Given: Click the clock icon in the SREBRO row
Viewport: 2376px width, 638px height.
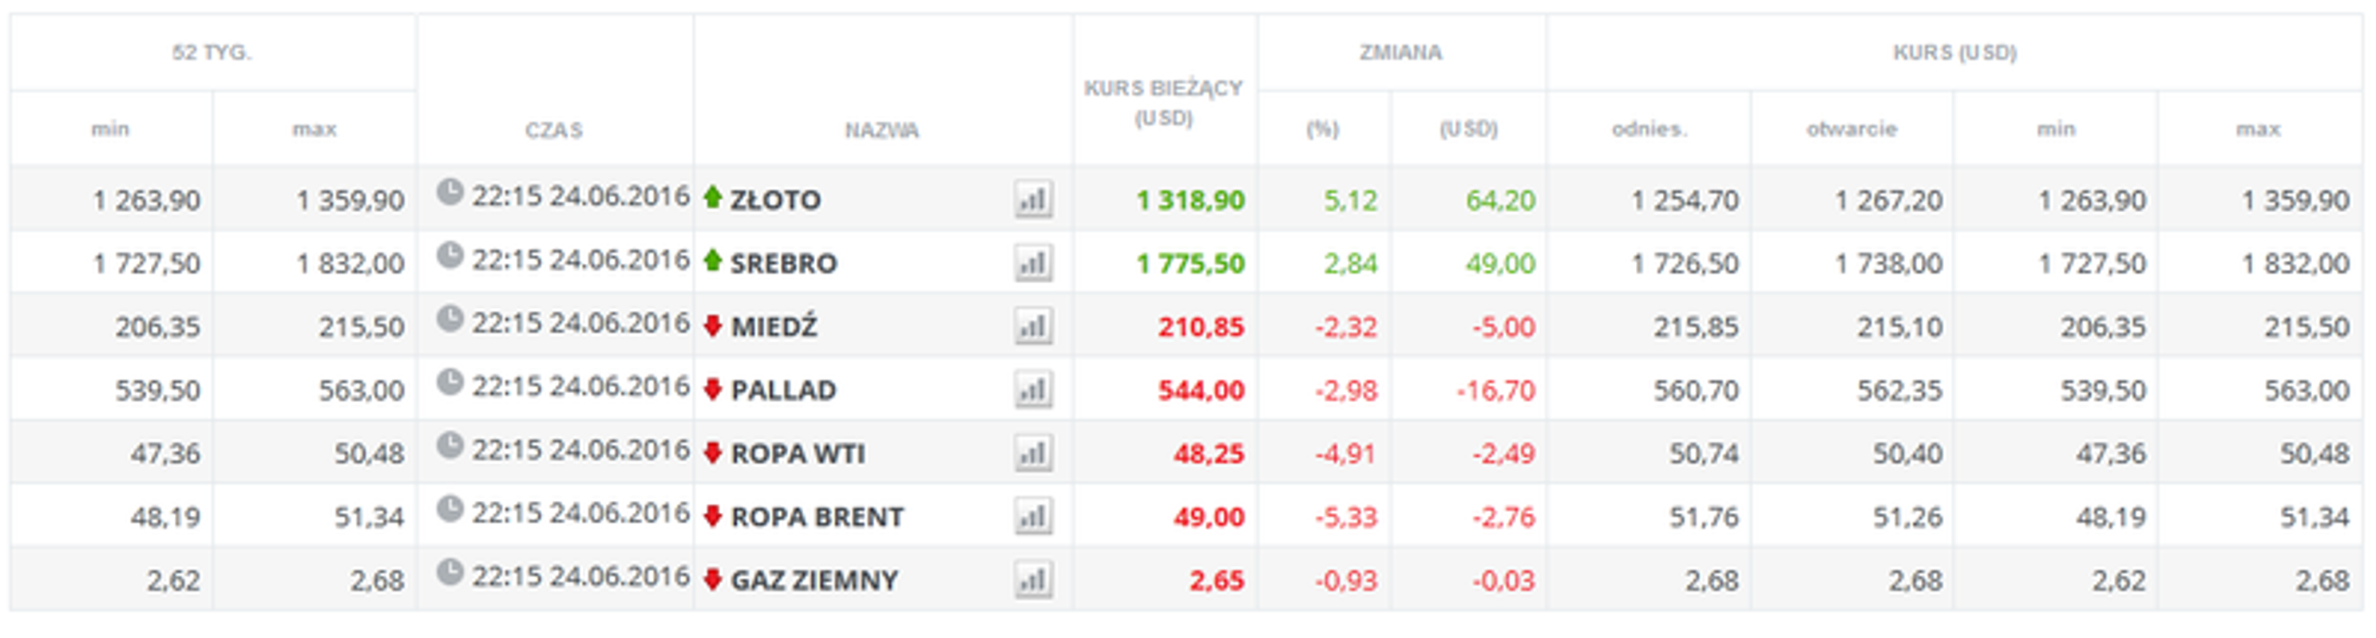Looking at the screenshot, I should click(x=449, y=255).
